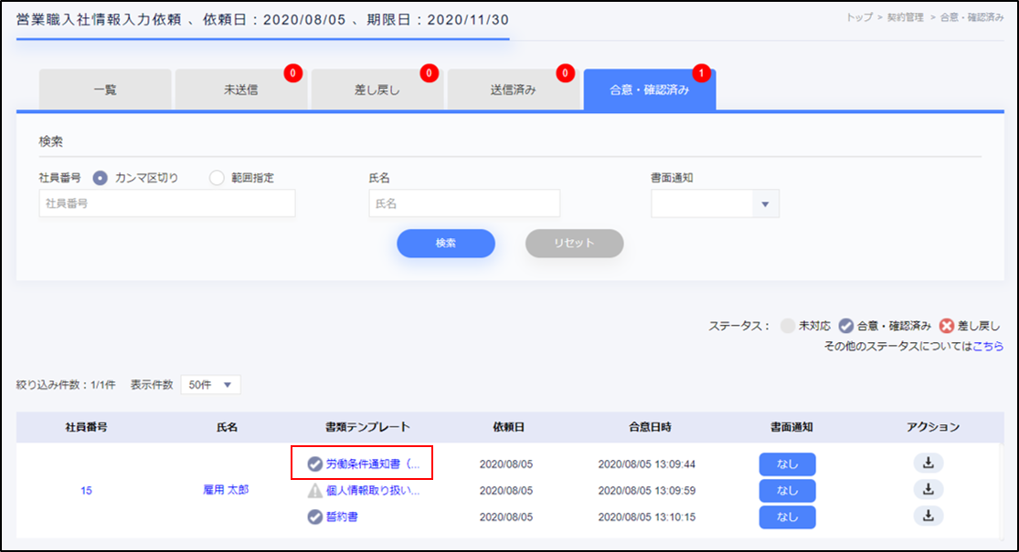Click red badge on 合意・確認済み tab

[x=701, y=73]
